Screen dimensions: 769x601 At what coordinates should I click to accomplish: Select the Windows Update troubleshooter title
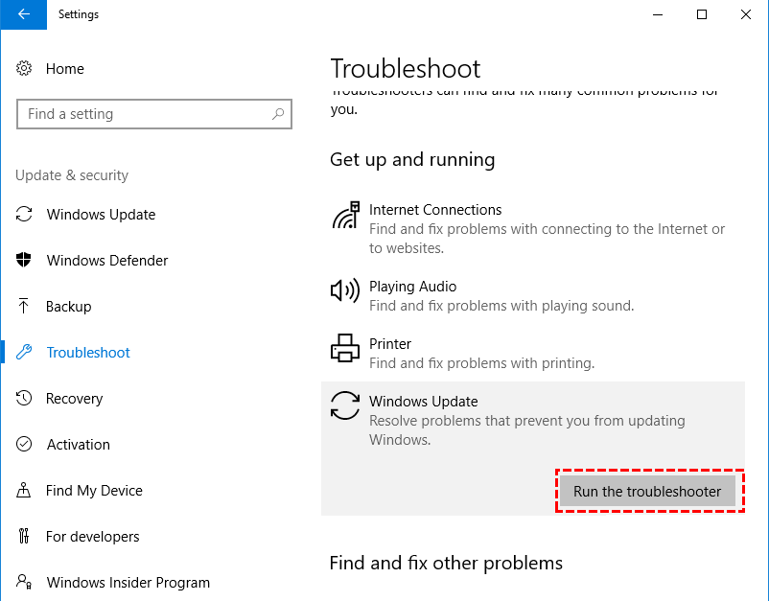(x=423, y=402)
